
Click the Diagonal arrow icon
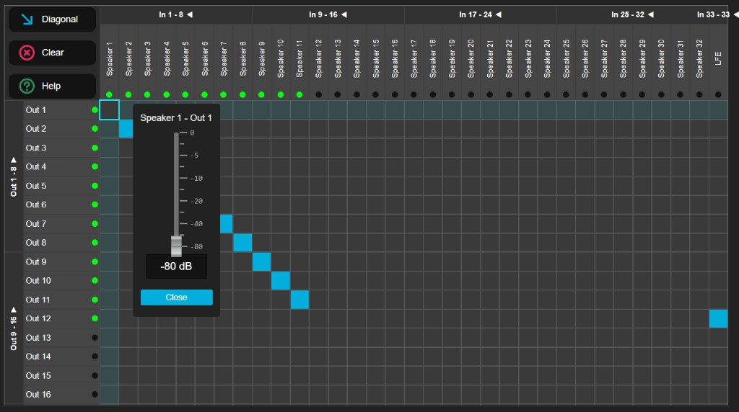click(x=27, y=19)
